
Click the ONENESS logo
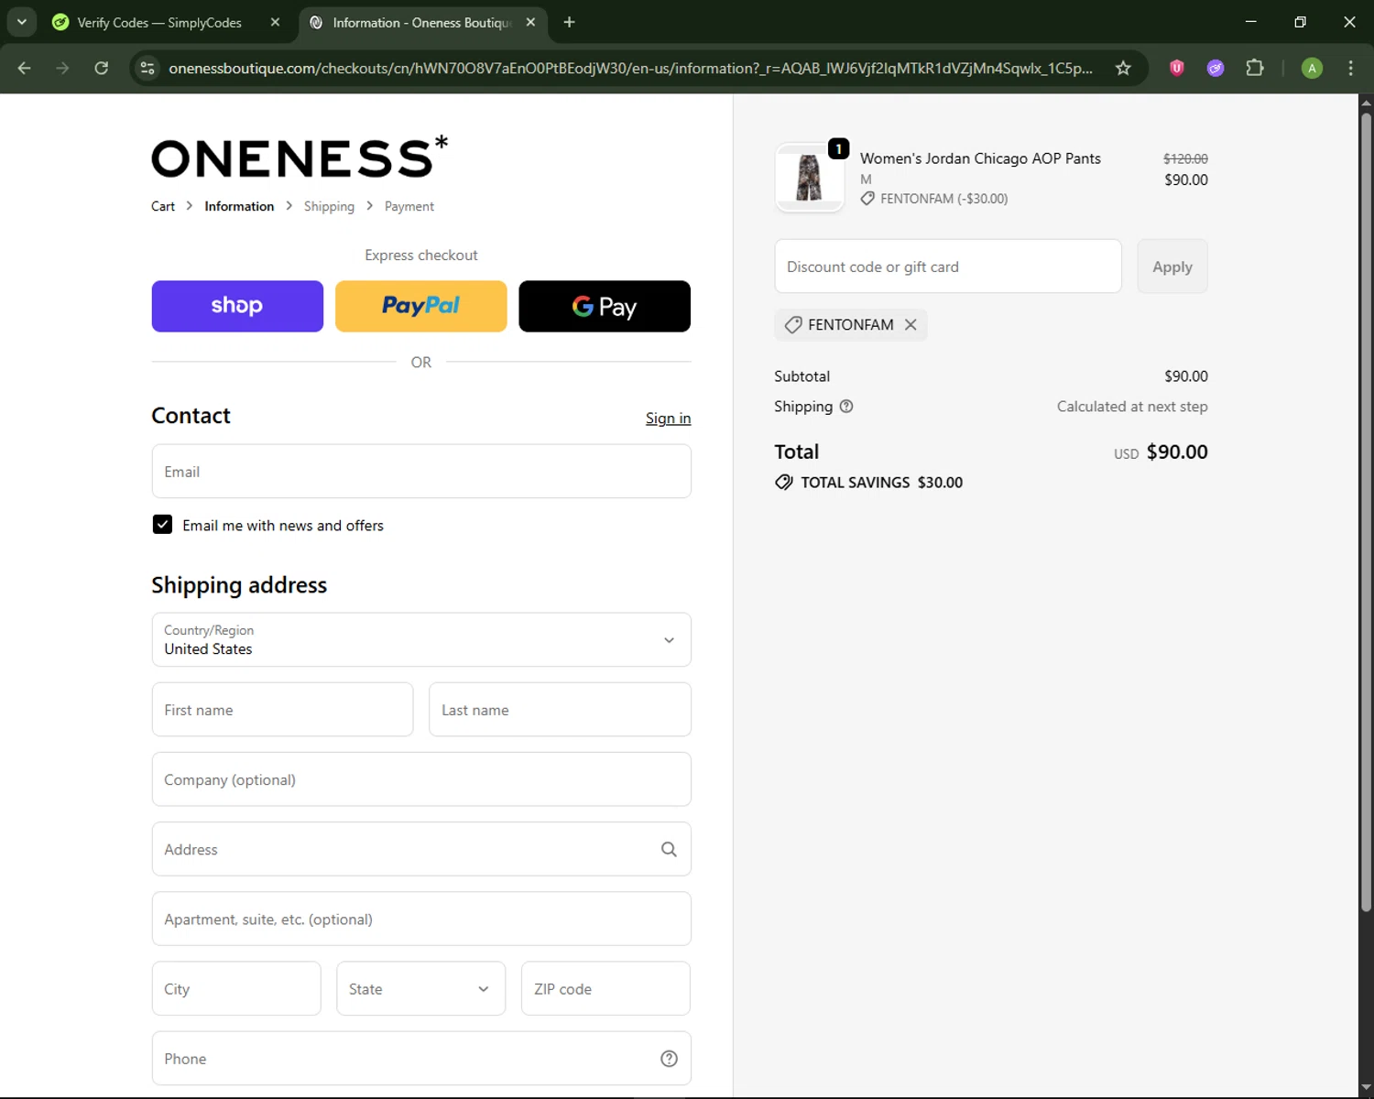[x=300, y=157]
